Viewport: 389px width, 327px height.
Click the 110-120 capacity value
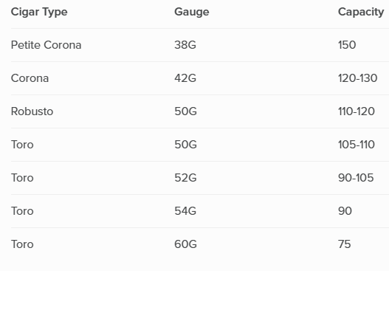point(357,111)
